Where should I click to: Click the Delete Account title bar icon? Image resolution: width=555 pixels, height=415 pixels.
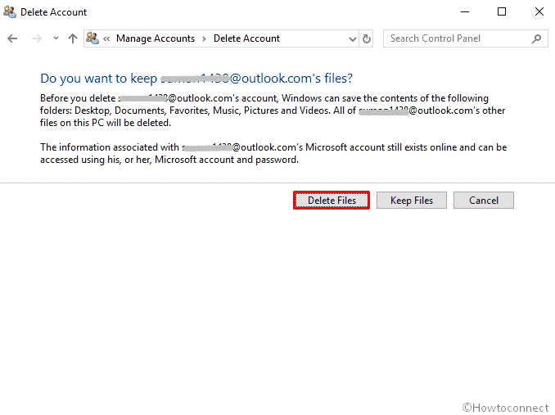[x=10, y=11]
